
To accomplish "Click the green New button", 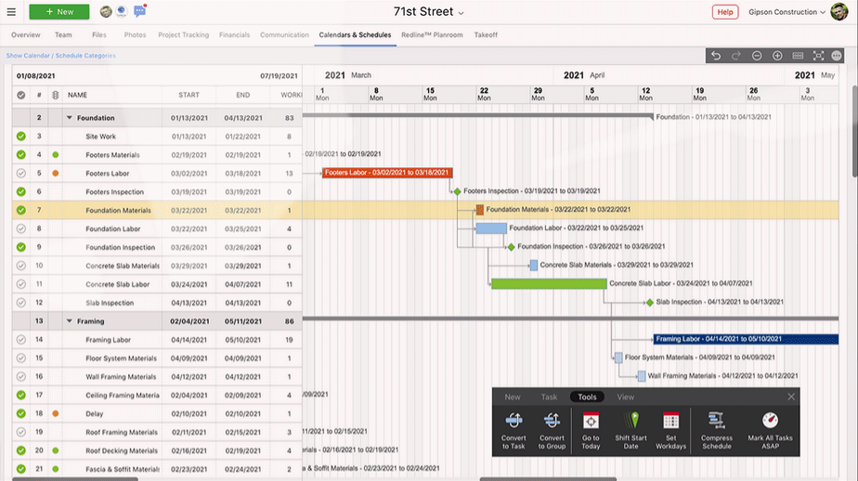I will pyautogui.click(x=59, y=11).
